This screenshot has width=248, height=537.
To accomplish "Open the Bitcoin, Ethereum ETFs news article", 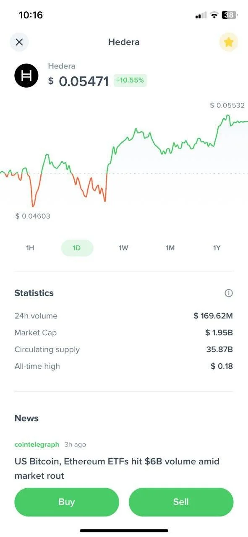I will point(117,469).
